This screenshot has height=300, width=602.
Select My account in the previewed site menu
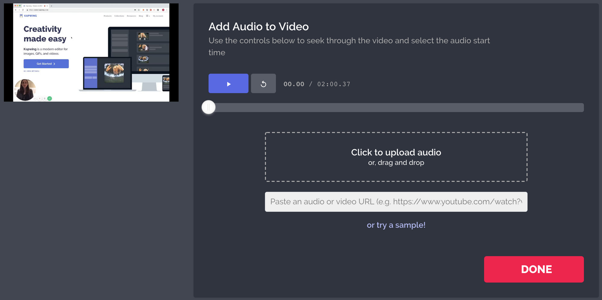click(158, 16)
